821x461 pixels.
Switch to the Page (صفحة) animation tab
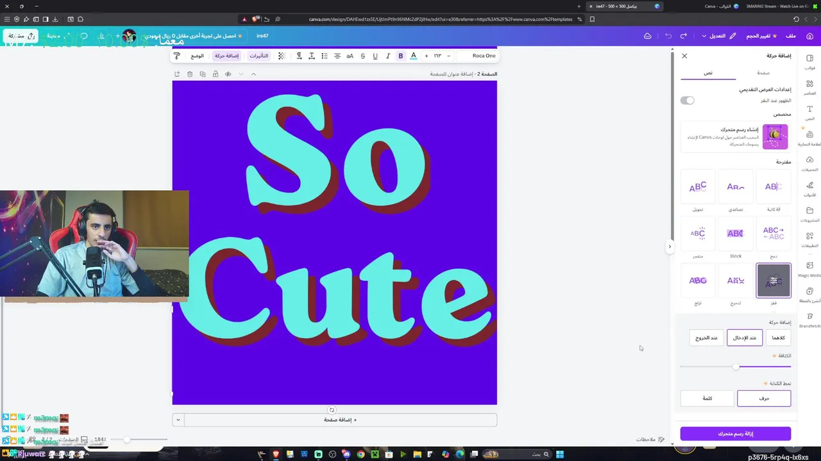[763, 73]
